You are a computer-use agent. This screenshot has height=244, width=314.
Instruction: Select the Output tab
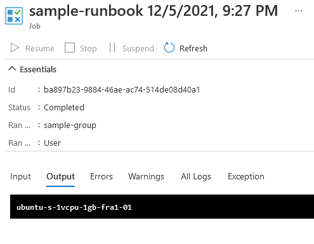tap(60, 176)
